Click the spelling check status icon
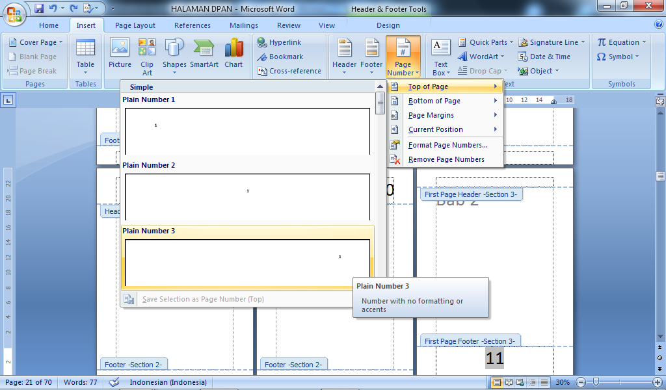Screen dimensions: 666x390 pos(114,382)
